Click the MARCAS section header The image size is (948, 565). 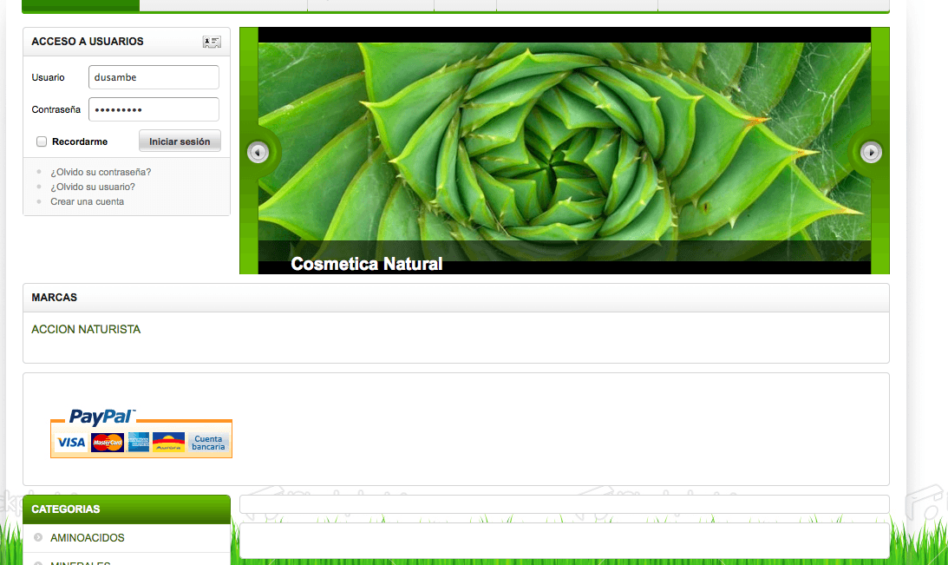456,298
